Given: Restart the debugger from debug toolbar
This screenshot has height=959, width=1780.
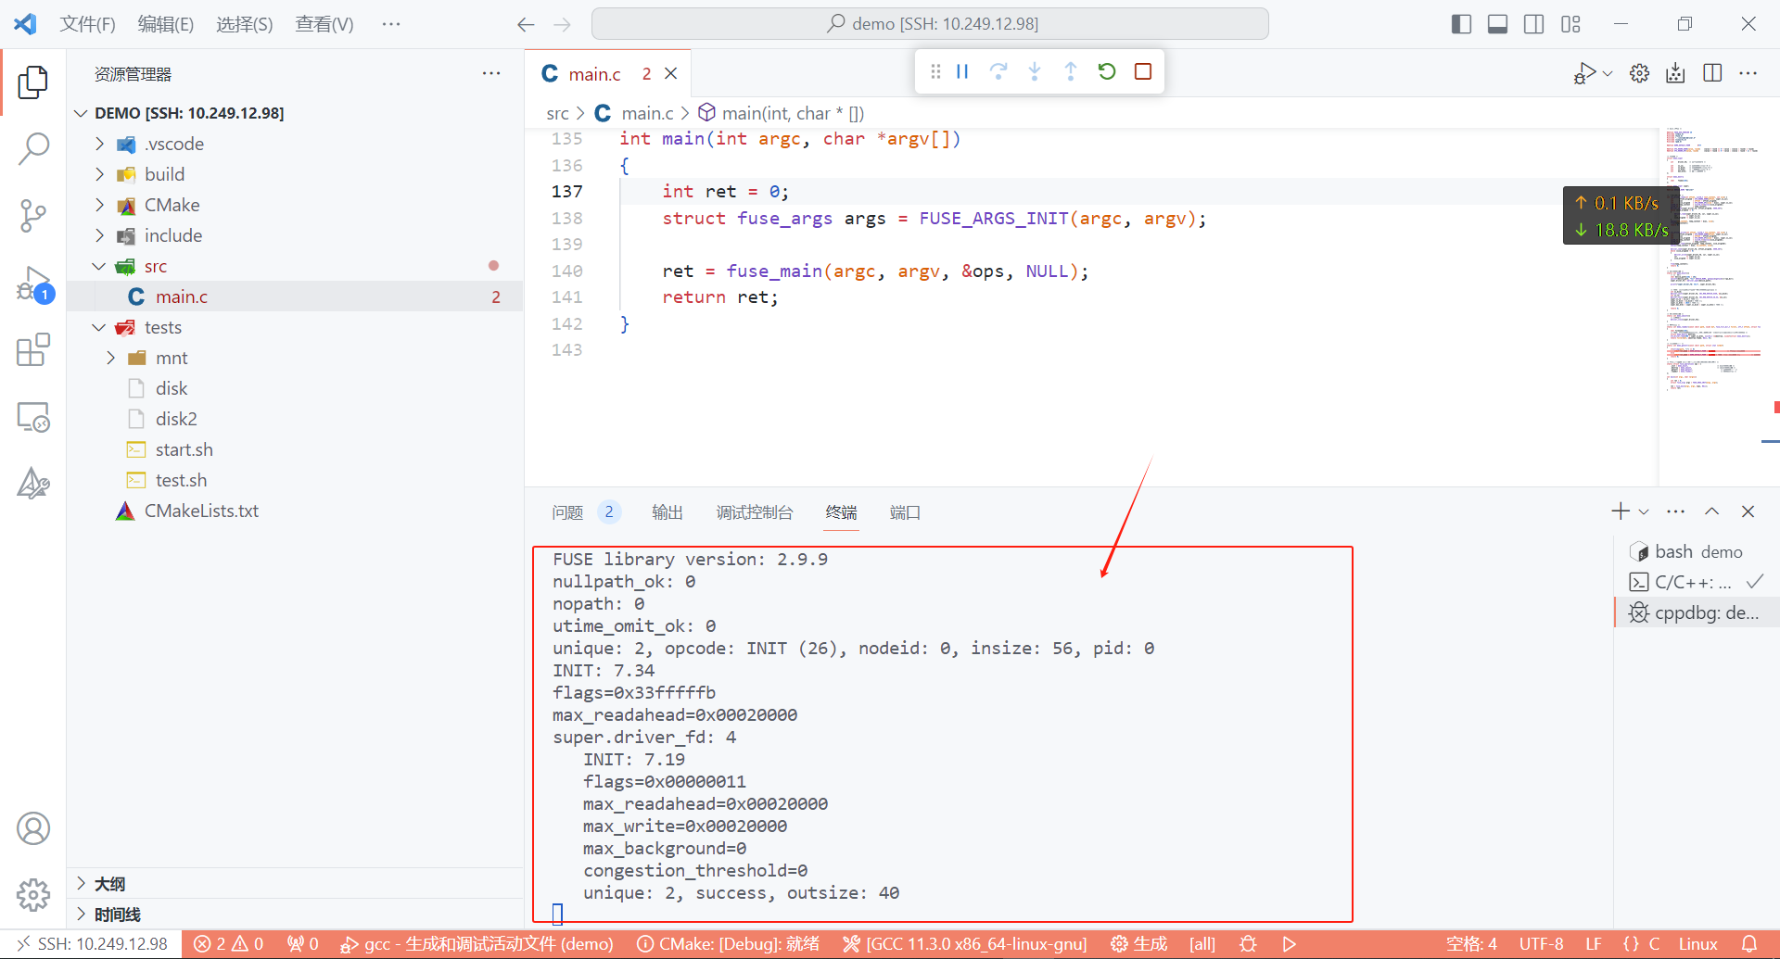Looking at the screenshot, I should coord(1107,71).
